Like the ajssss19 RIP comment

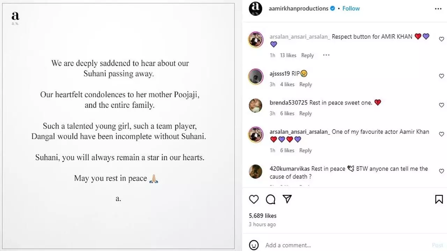441,76
